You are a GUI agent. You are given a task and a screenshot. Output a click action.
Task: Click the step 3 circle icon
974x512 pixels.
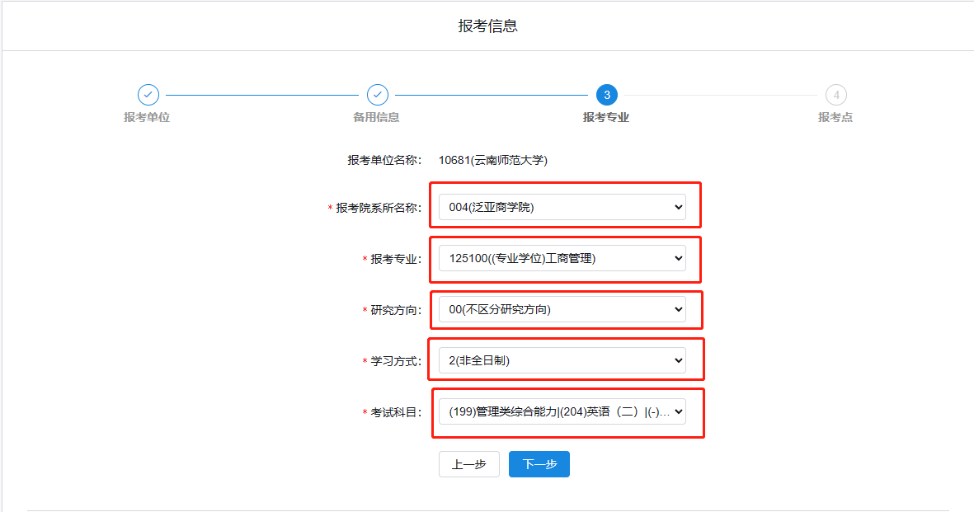[606, 95]
